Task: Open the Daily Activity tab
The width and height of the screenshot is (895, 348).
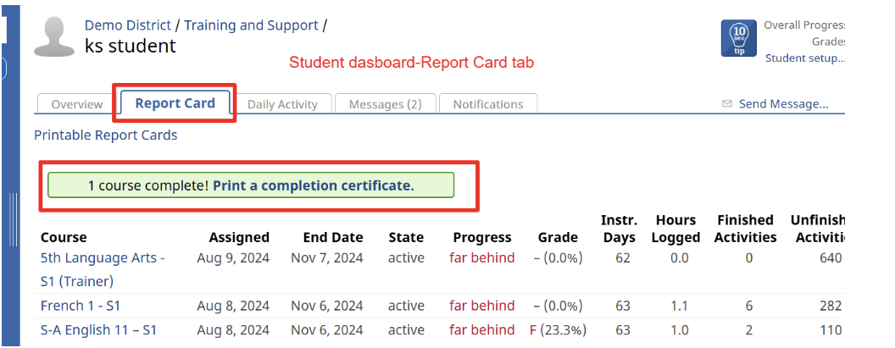Action: click(x=282, y=104)
